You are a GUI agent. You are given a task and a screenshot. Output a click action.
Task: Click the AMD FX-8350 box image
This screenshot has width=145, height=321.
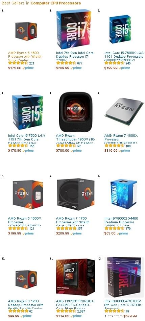click(76, 277)
